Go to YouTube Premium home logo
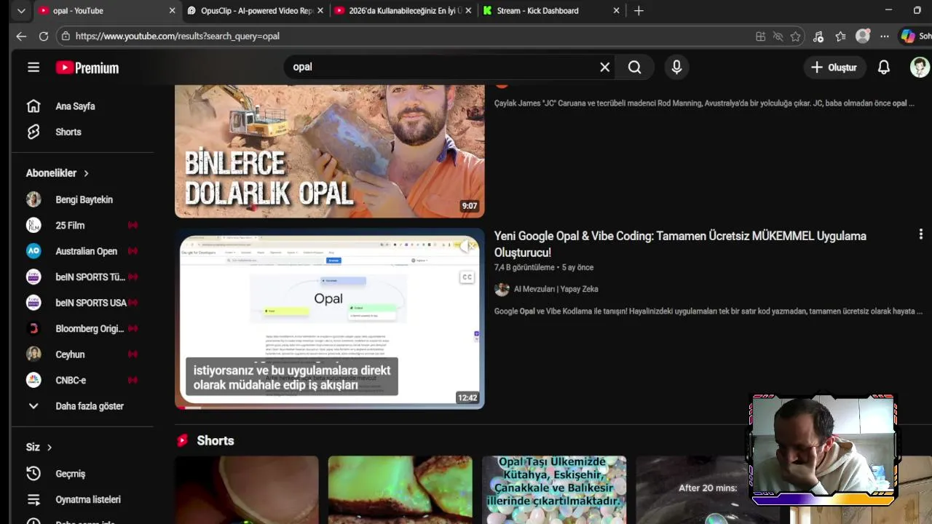The height and width of the screenshot is (524, 932). [87, 68]
